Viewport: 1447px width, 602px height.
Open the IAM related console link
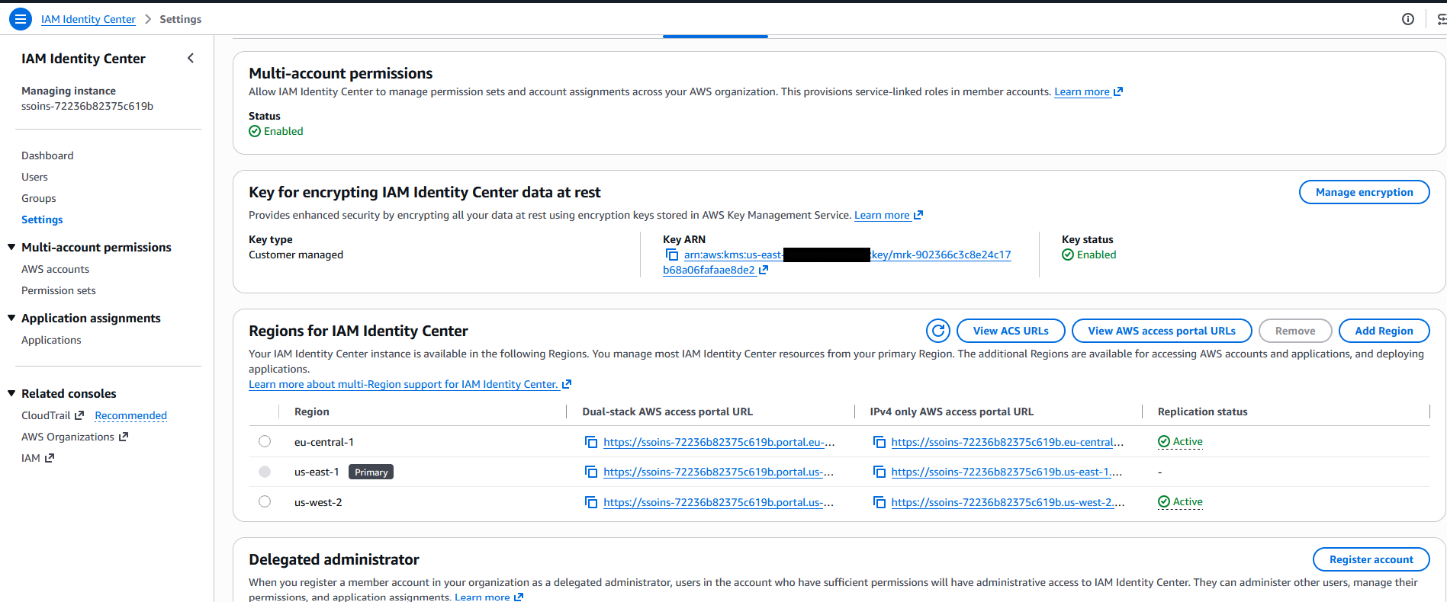[37, 458]
